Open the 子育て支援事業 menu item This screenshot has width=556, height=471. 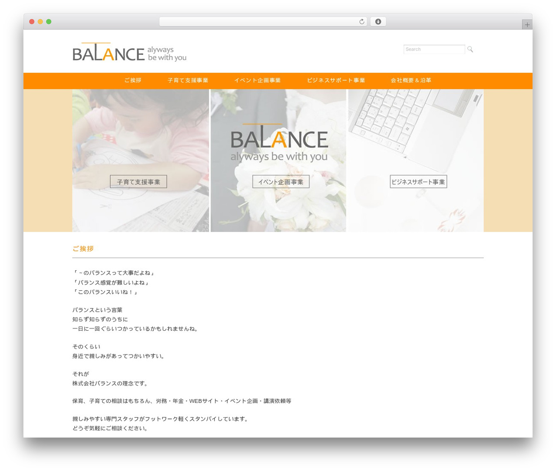(x=188, y=80)
